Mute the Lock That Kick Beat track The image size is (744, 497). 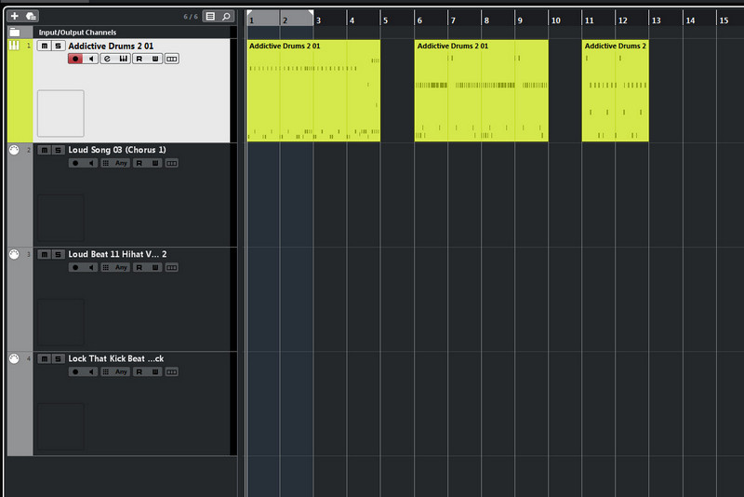click(44, 359)
